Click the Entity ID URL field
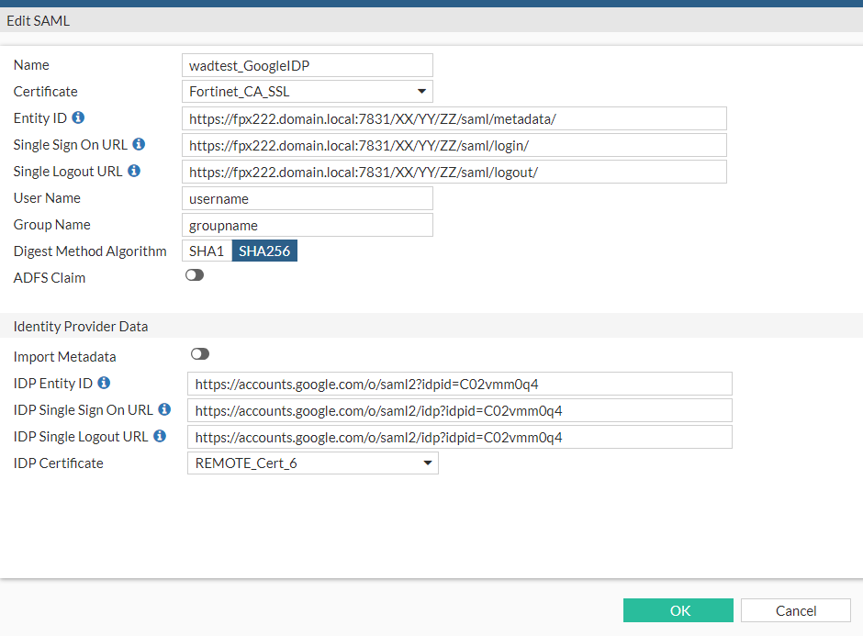The image size is (863, 636). click(454, 118)
